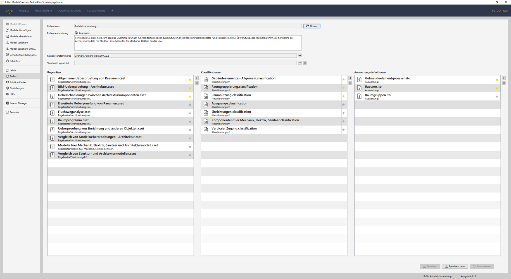Clear the Standard-Layout-Set with the X icon
Screen dimensions: 511x279
pos(305,63)
